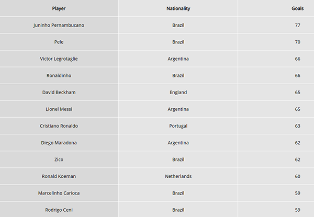Click the Diego Maradona player cell

click(59, 142)
